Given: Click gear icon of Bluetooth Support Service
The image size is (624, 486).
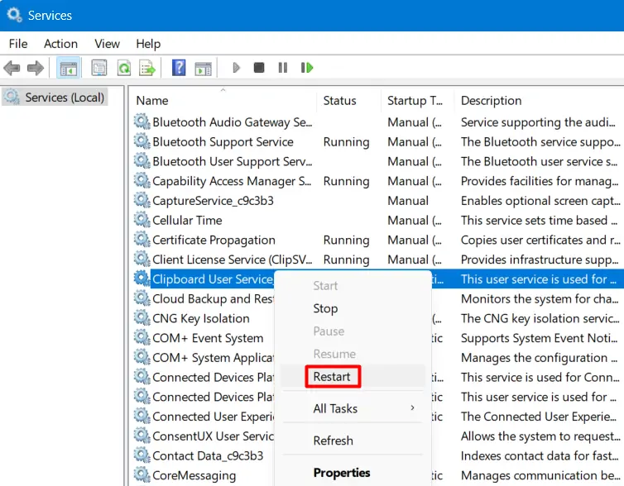Looking at the screenshot, I should click(x=142, y=141).
